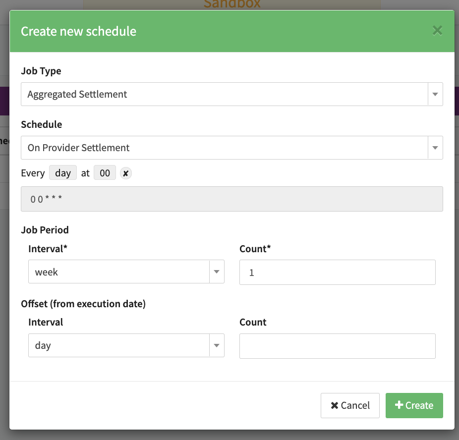Focus the Job Period Count field
This screenshot has height=440, width=459.
tap(337, 273)
